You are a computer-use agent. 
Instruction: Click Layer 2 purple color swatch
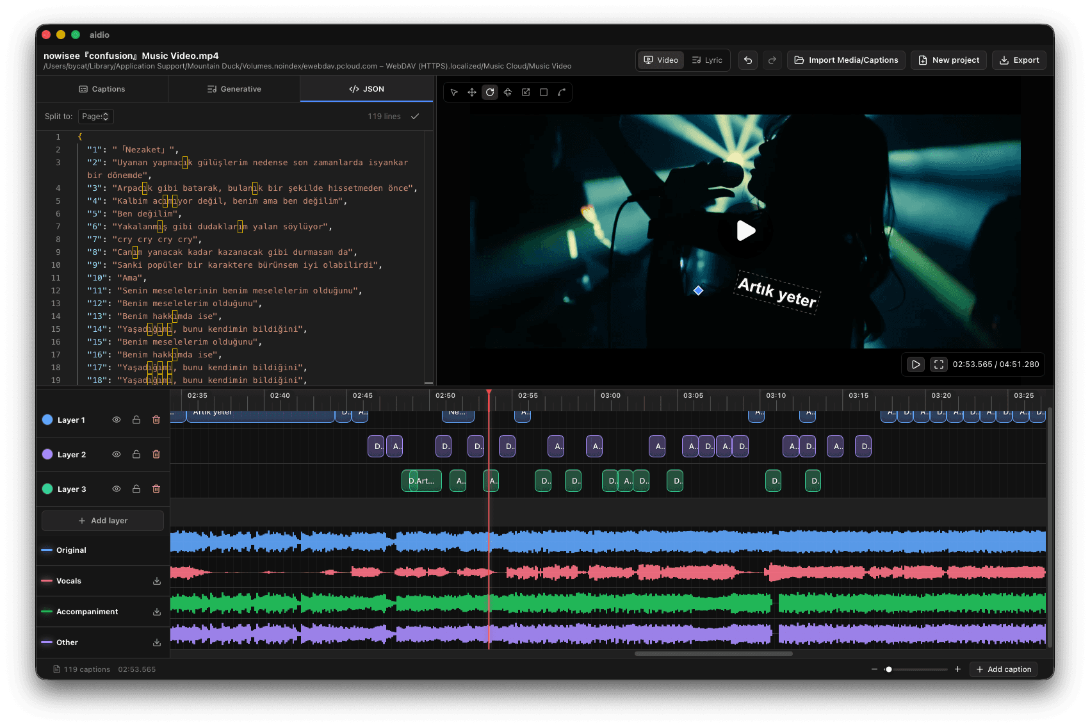click(47, 454)
